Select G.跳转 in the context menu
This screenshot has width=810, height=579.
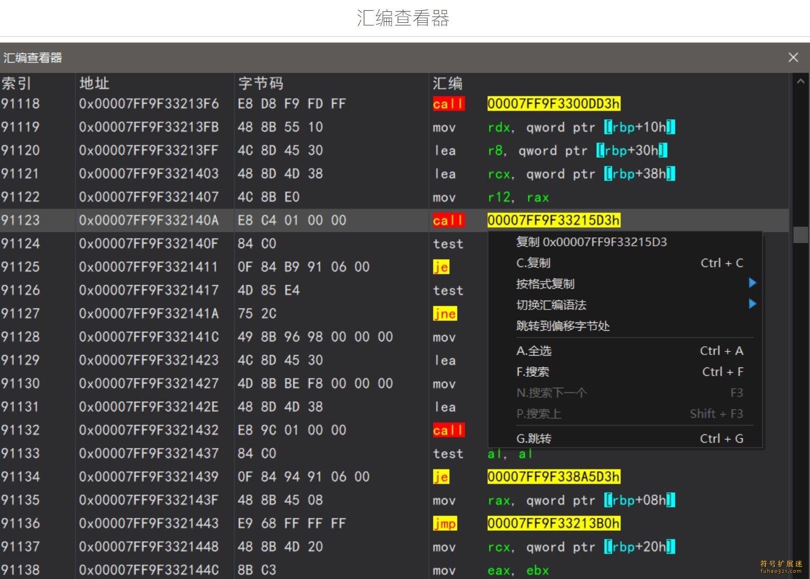click(534, 439)
